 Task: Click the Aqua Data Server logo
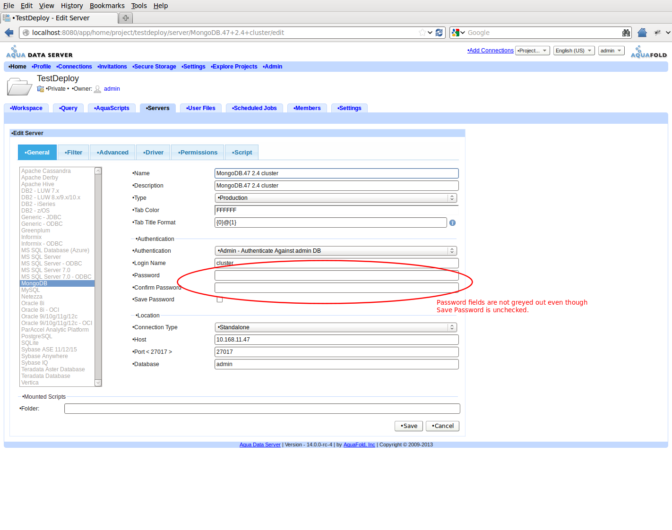click(39, 52)
